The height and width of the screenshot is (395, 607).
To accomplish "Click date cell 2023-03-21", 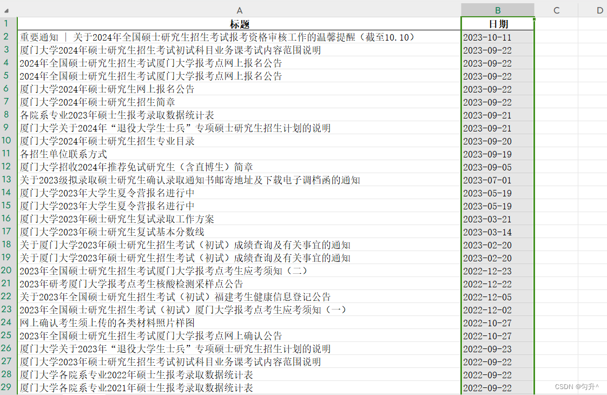I will click(x=498, y=219).
